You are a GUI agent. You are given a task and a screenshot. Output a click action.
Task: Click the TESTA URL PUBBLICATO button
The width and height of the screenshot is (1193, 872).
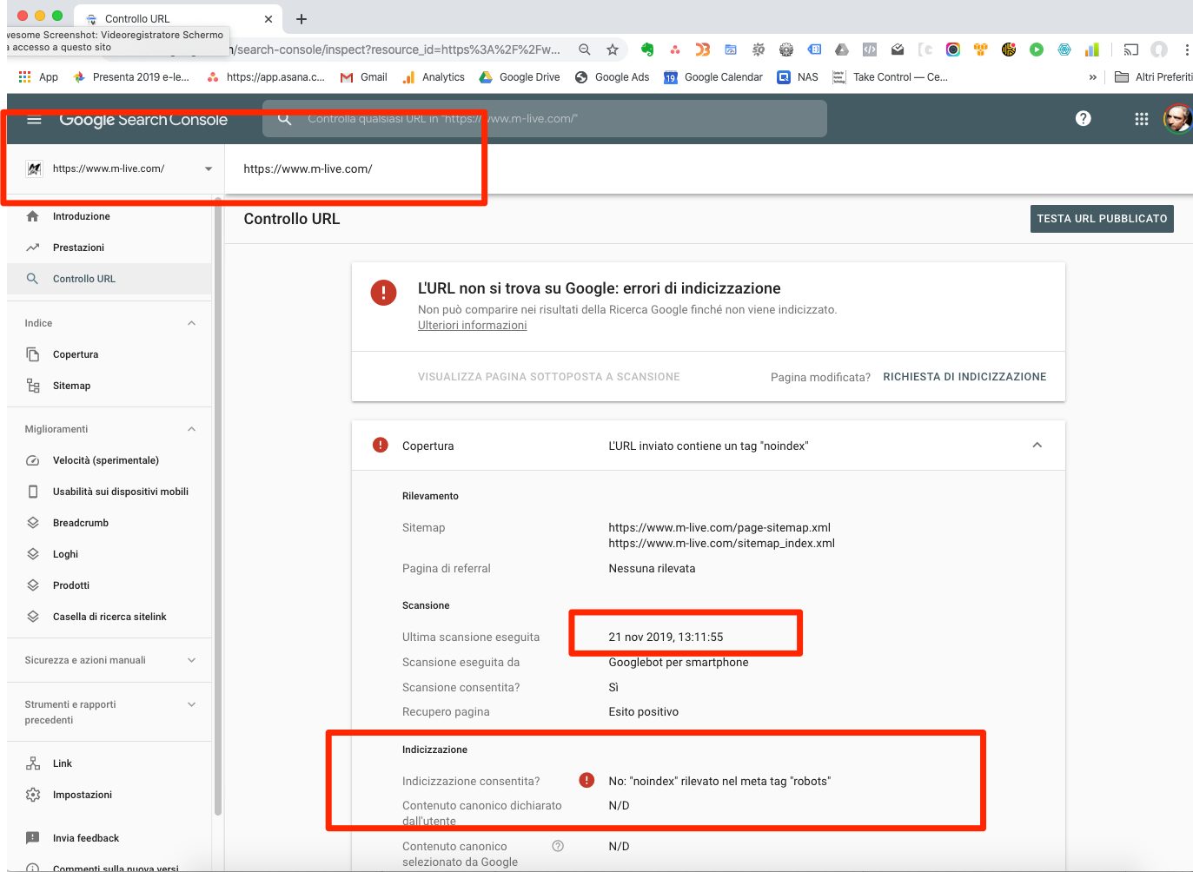pyautogui.click(x=1102, y=219)
